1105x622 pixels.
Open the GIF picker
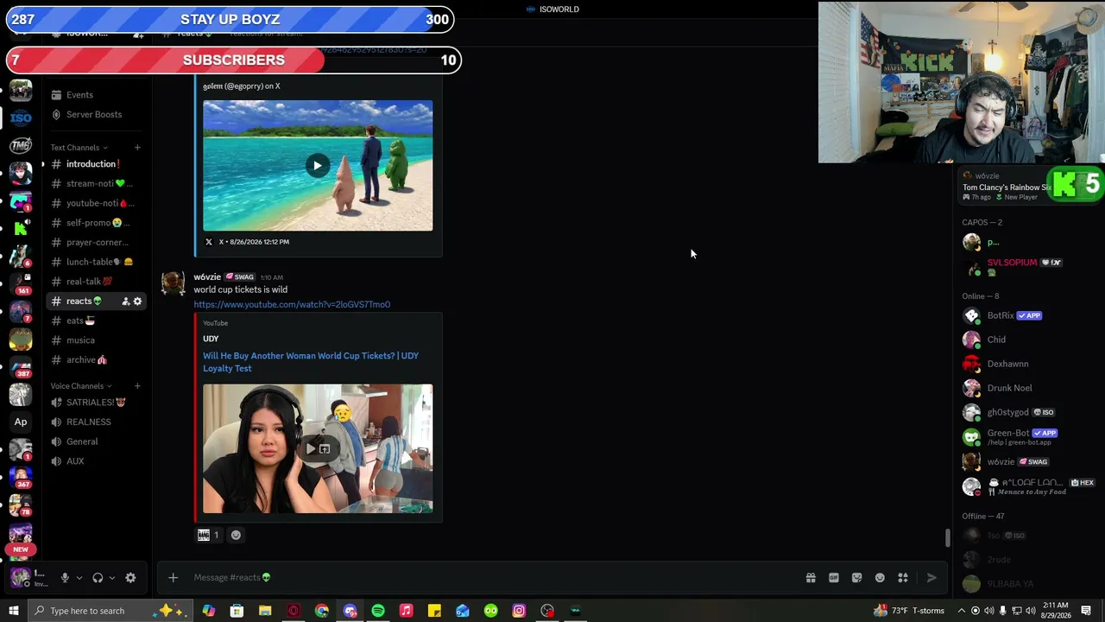coord(834,578)
